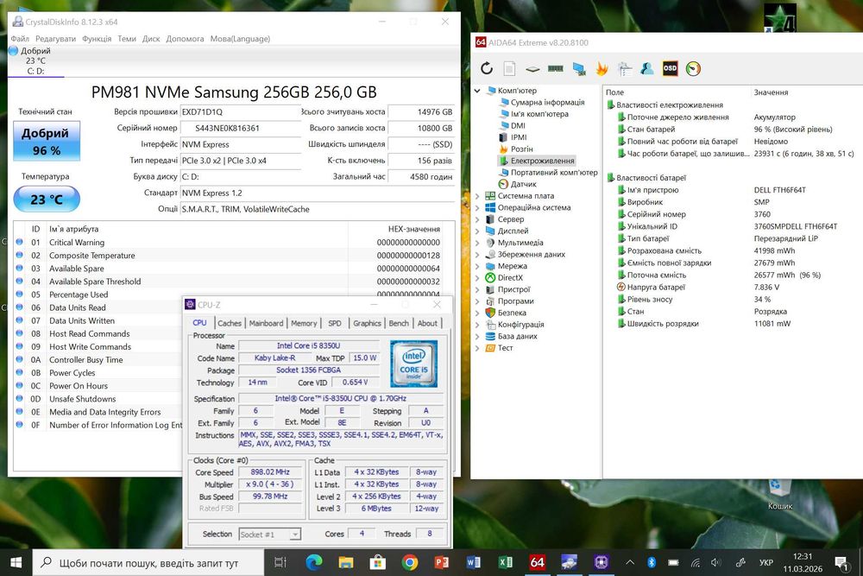
Task: Expand the Мережа tree node
Action: 476,266
